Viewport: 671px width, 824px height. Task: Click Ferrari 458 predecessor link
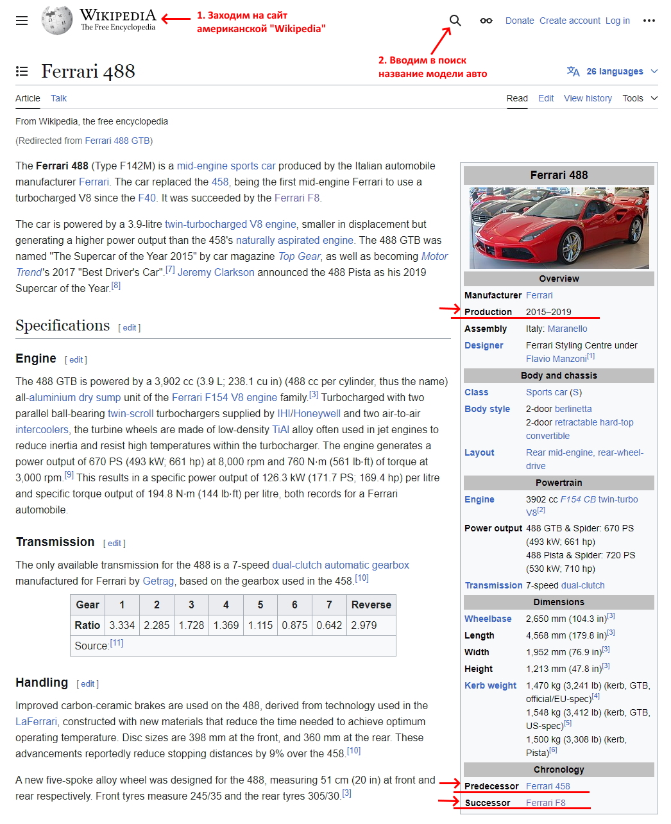click(x=548, y=786)
